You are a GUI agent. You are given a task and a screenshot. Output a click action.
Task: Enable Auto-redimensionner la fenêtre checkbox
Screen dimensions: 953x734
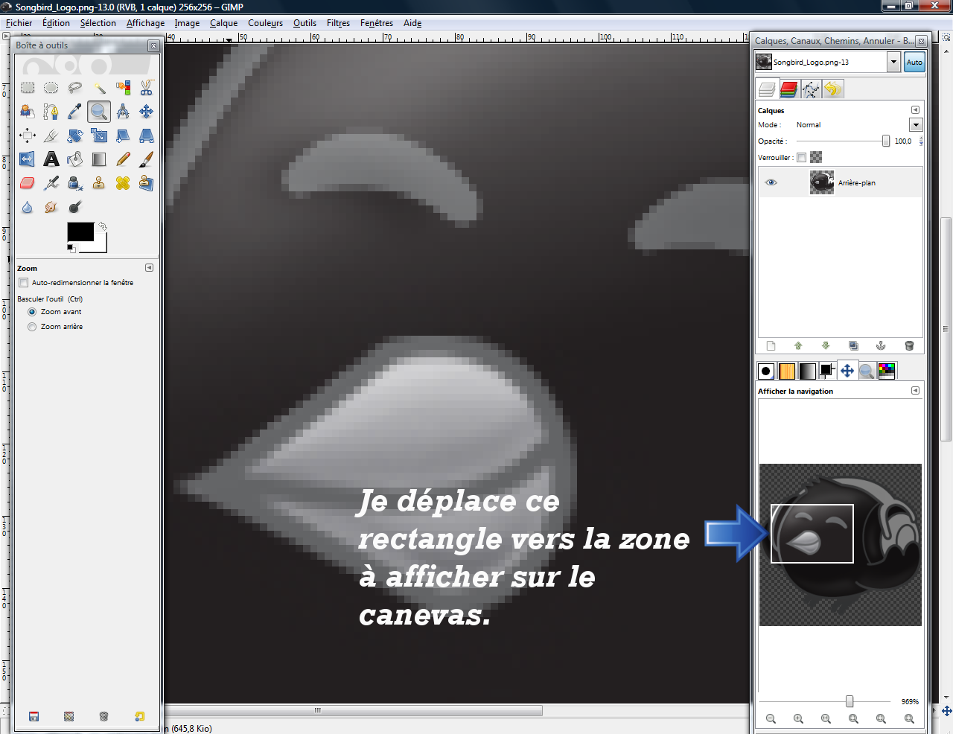coord(24,283)
